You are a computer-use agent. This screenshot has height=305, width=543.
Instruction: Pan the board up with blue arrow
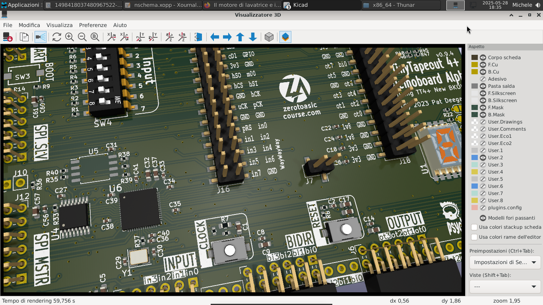(x=240, y=37)
